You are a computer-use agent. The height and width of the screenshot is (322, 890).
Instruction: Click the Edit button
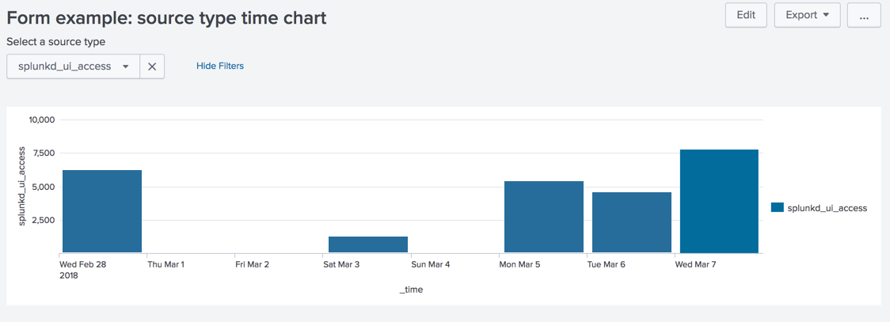coord(746,15)
